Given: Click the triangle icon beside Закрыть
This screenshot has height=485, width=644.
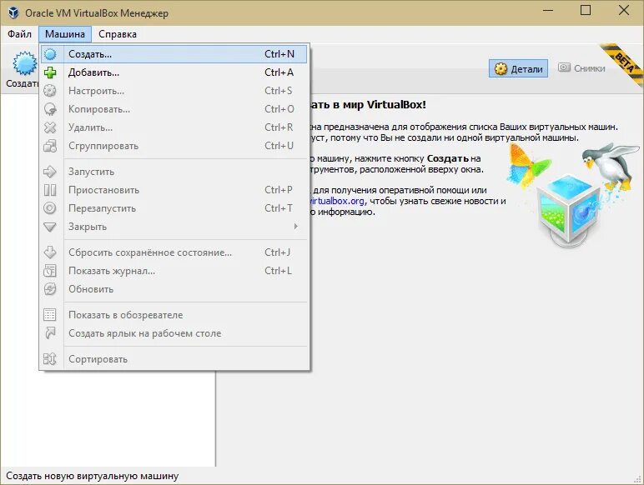Looking at the screenshot, I should 50,227.
